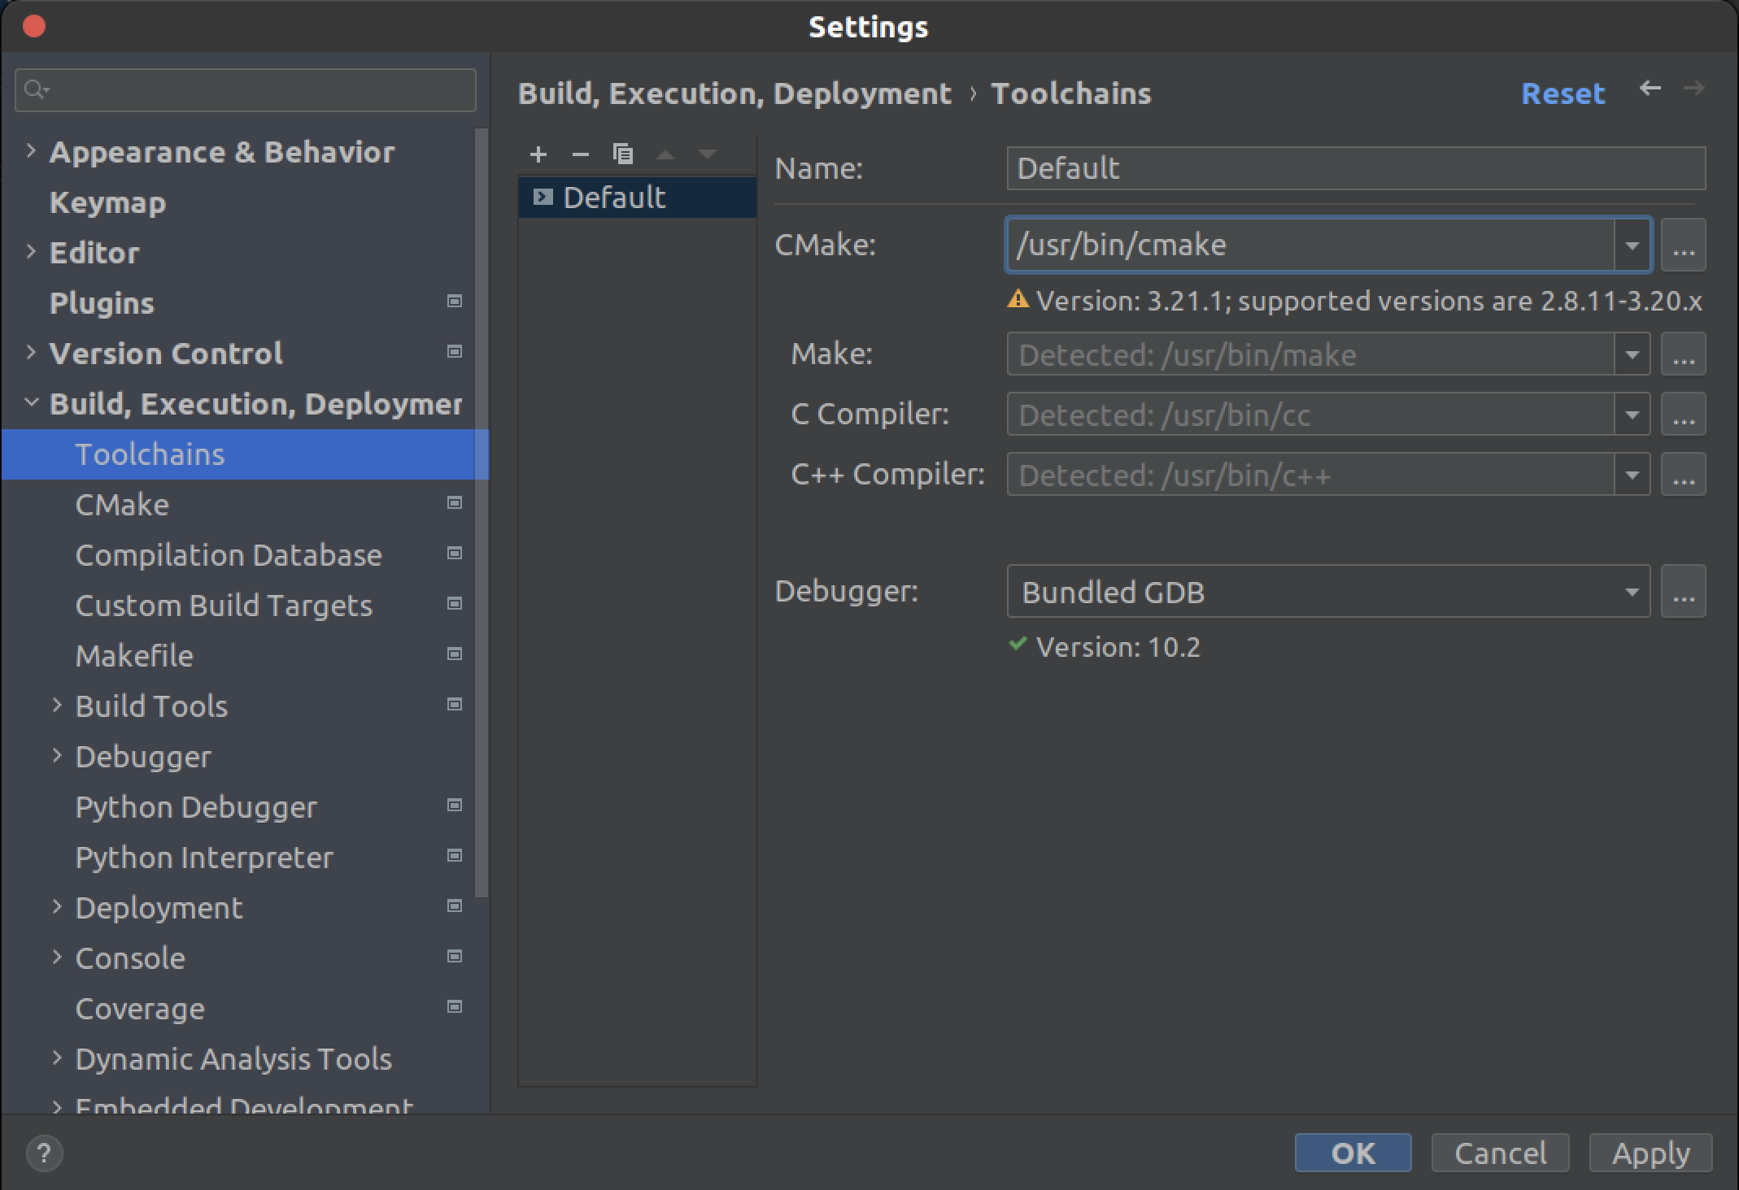Open the Debugger Bundled GDB dropdown

[1632, 592]
